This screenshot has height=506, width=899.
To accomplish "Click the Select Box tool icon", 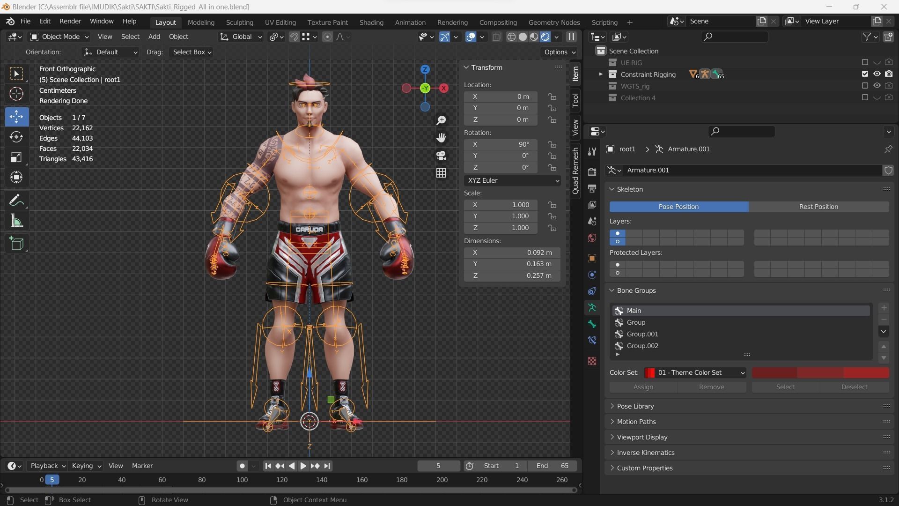I will click(16, 74).
